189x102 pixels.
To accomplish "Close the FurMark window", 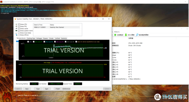I will pos(185,2).
